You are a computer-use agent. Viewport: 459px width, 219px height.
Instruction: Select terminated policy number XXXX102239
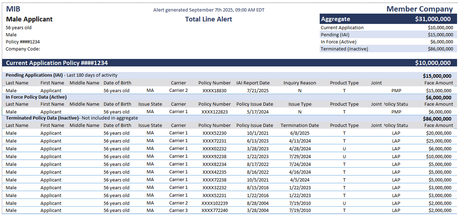pos(214,203)
